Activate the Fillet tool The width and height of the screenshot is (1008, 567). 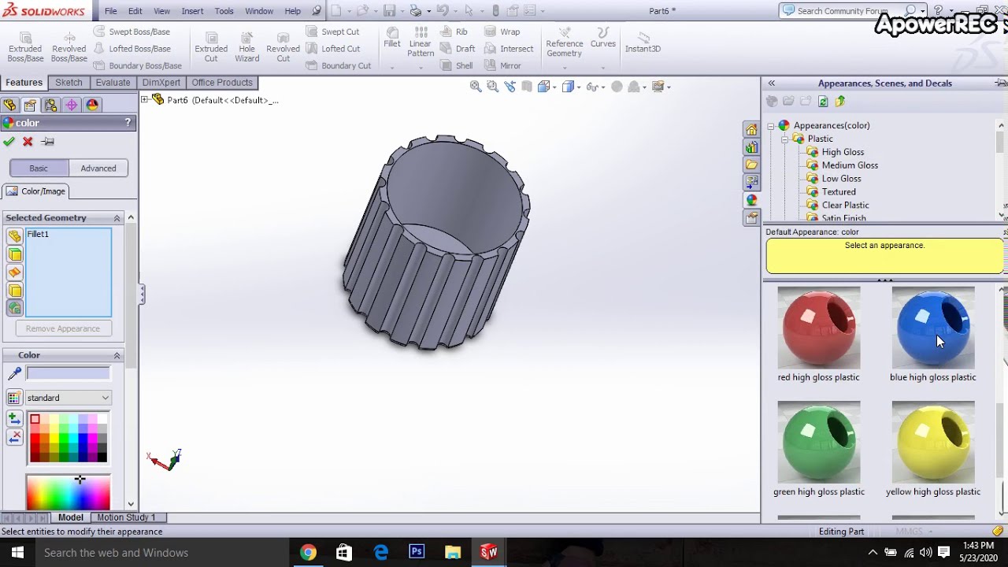point(392,38)
